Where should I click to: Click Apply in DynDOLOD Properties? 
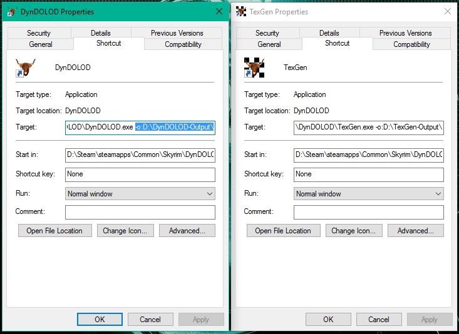(x=201, y=320)
